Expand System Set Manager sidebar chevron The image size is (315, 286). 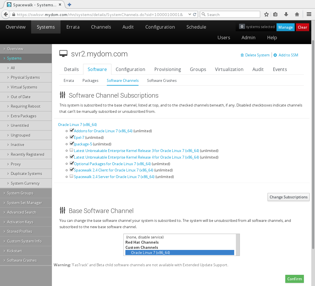[4, 203]
